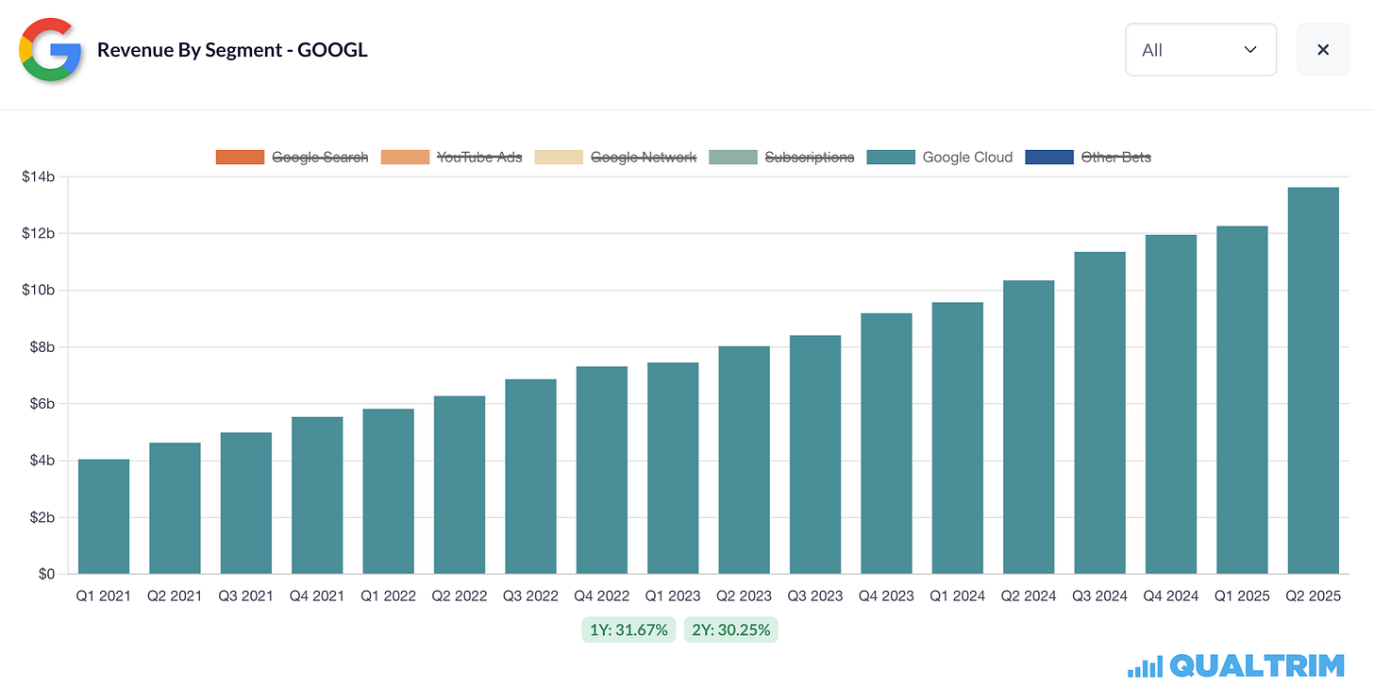Click the Q2 2021 bar
Screen dimensions: 1374x688
175,508
